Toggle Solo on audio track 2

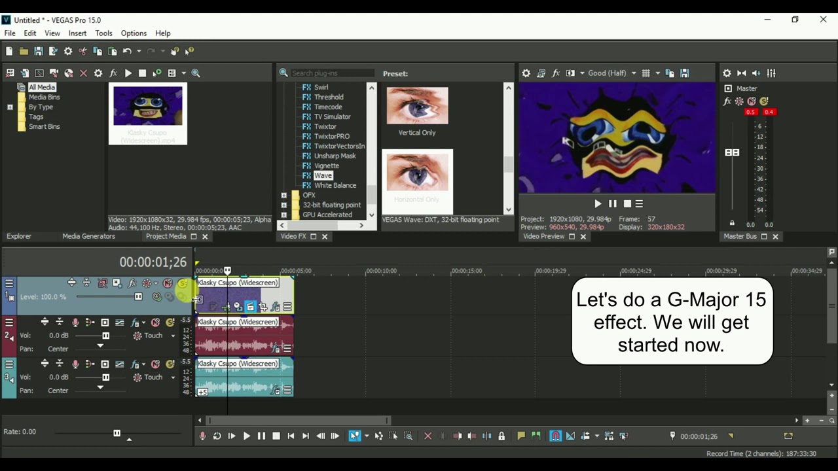point(170,323)
